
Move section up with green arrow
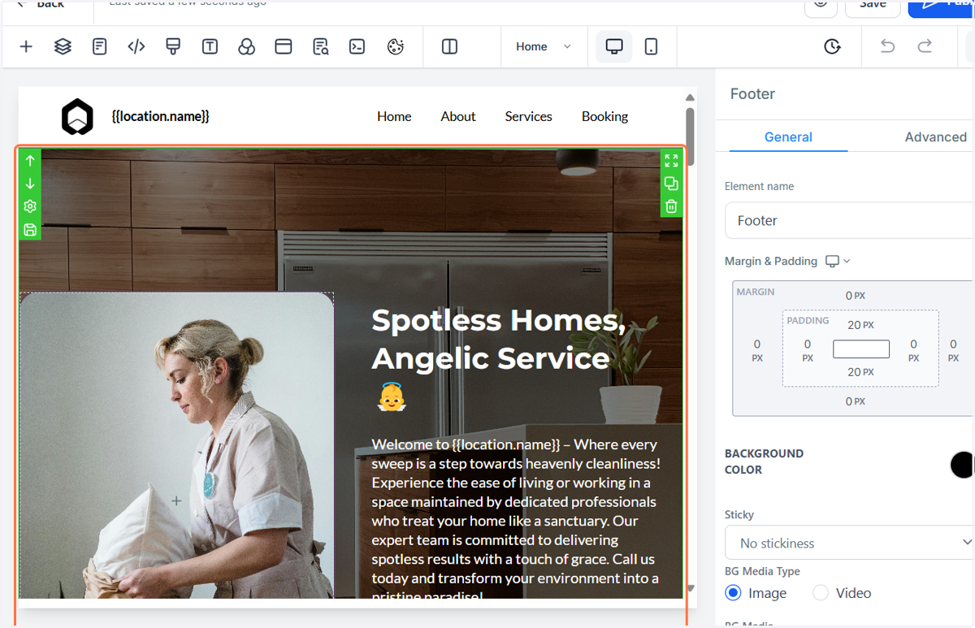point(30,160)
